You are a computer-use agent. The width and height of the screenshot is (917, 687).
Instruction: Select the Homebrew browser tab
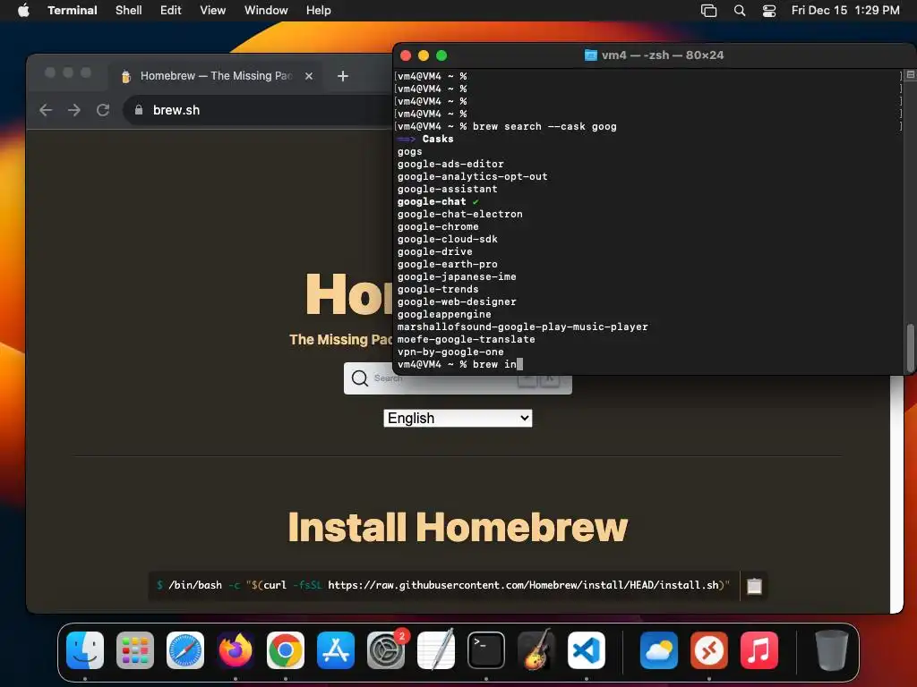pos(213,76)
